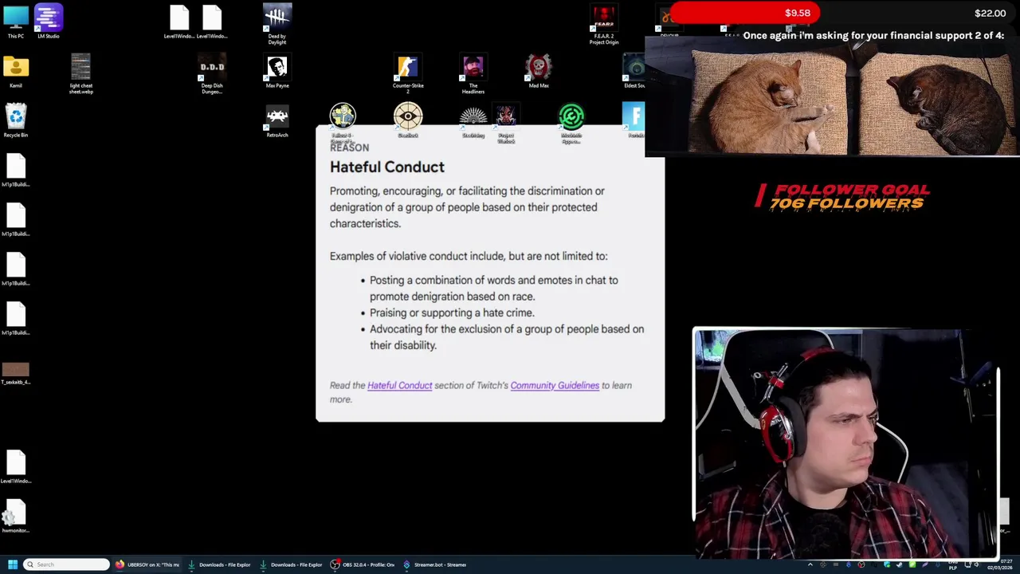Launch Deep Dish Dungeon shortcut
1020x574 pixels.
pos(212,75)
